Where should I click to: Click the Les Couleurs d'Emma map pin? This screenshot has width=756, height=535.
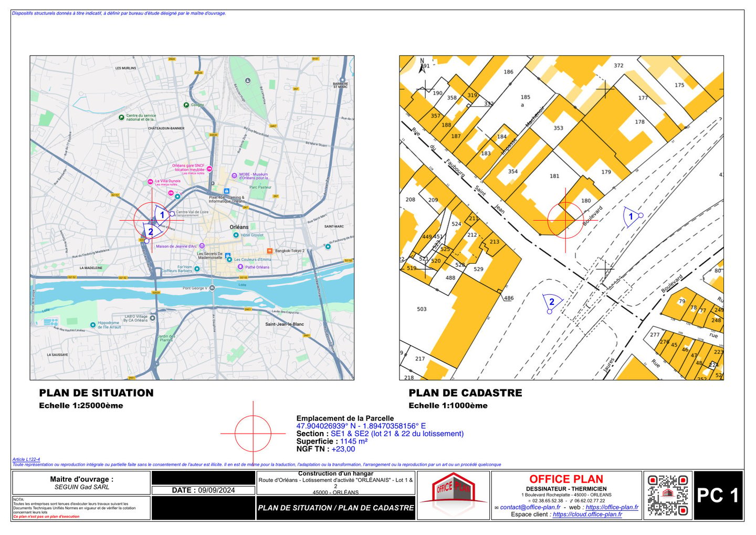pyautogui.click(x=229, y=259)
